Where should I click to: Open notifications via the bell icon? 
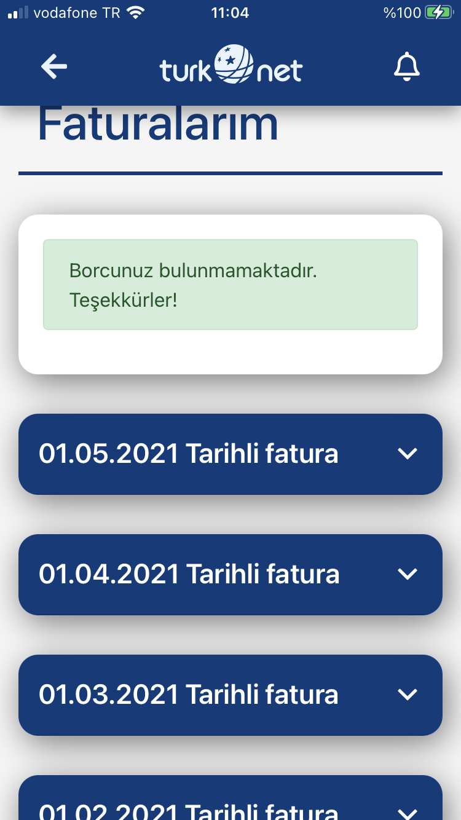406,67
